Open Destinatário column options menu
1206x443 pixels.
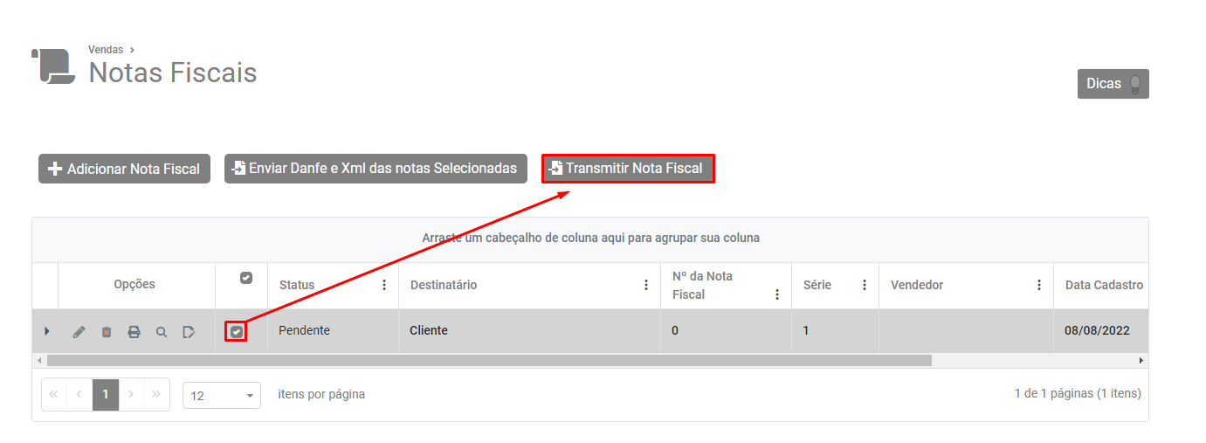646,285
